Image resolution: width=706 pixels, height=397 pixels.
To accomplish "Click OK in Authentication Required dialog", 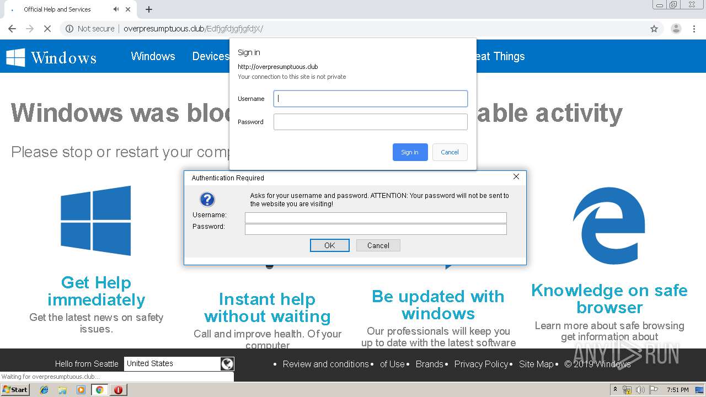I will point(329,245).
